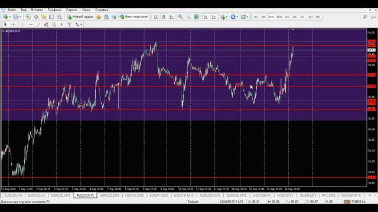Switch to the GBPUSD,M15 chart tab

109,196
